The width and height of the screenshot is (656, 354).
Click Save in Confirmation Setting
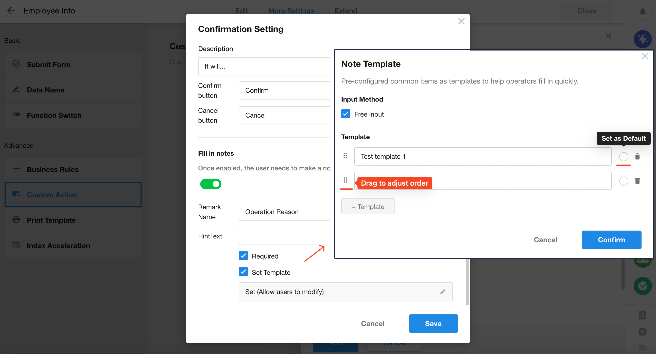pos(433,323)
